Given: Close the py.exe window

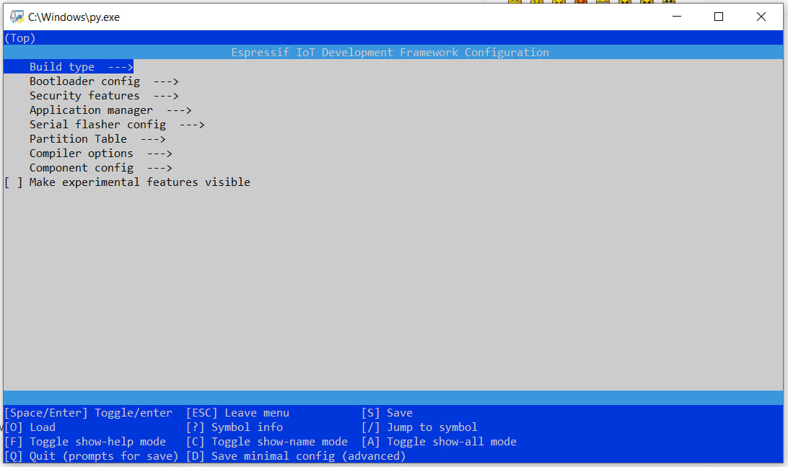Looking at the screenshot, I should click(761, 17).
